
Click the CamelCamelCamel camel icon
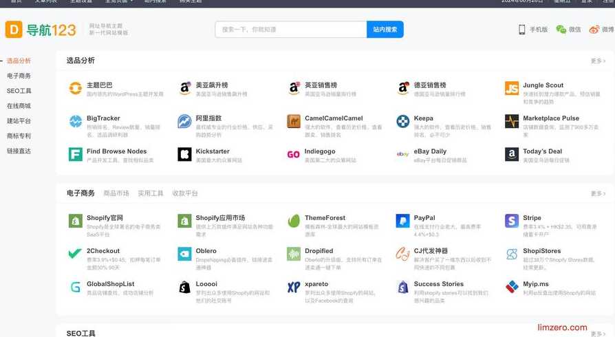tap(293, 121)
